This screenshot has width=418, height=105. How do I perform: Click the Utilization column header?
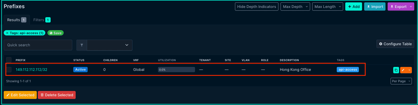point(167,60)
